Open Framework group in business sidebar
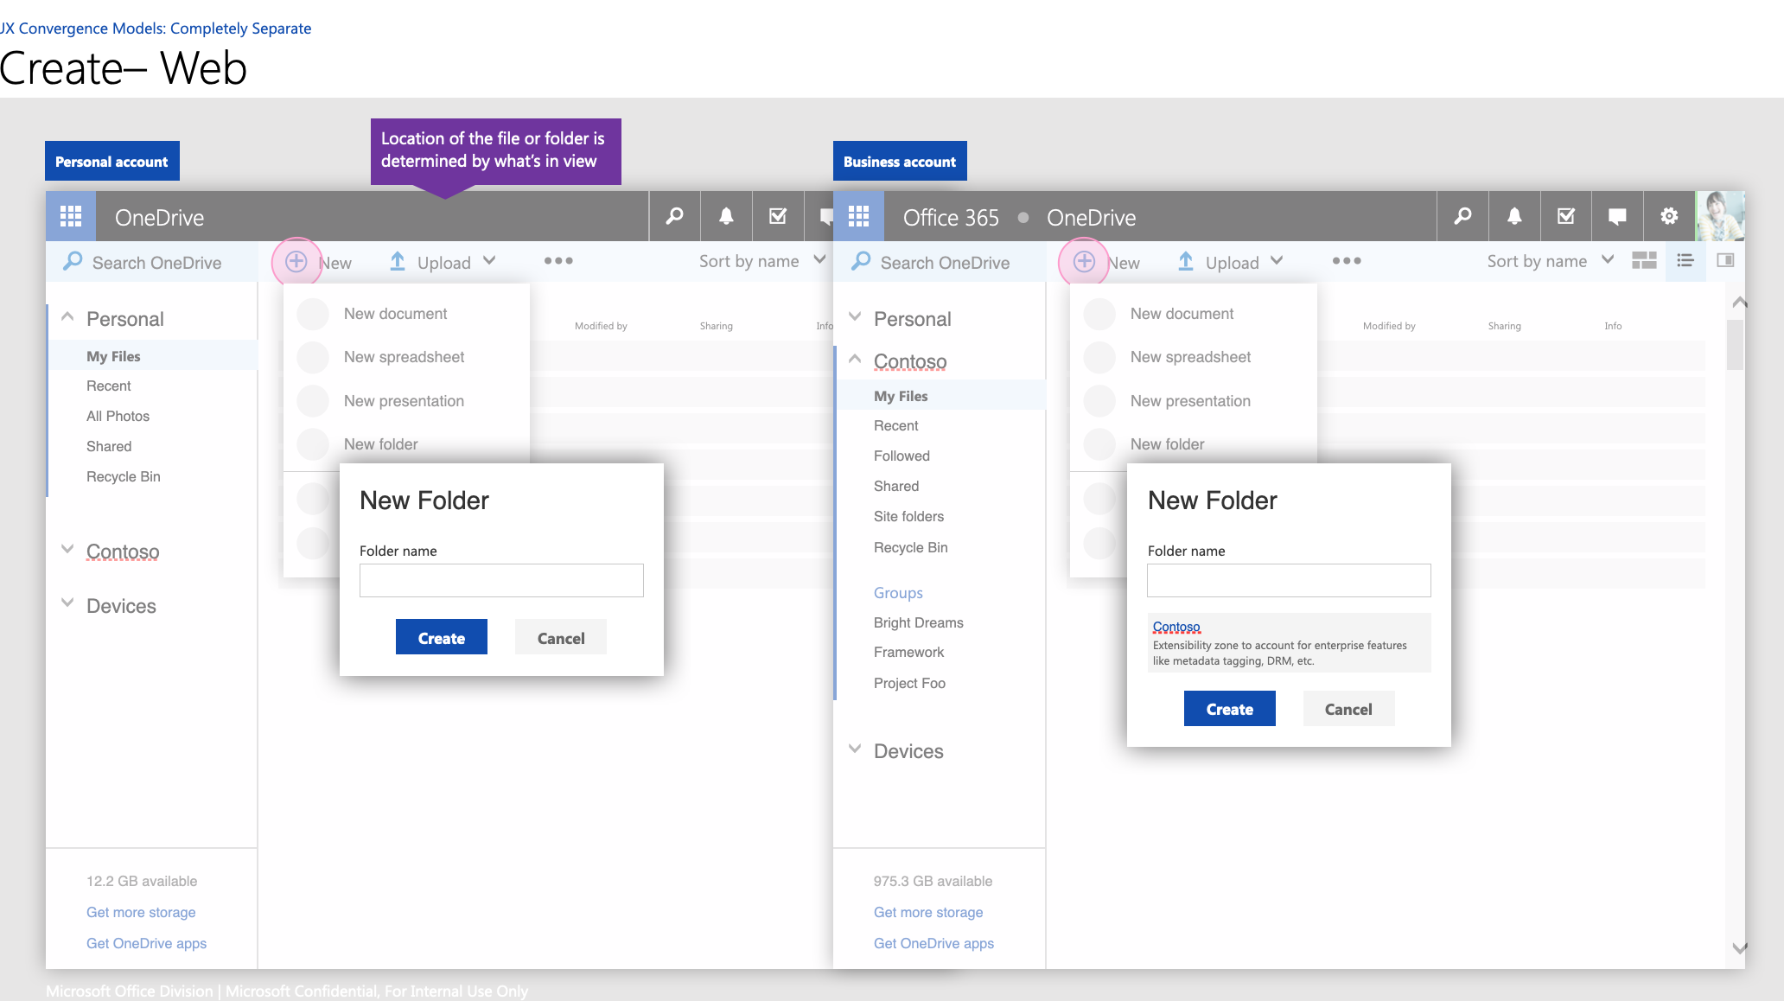1784x1001 pixels. coord(908,652)
